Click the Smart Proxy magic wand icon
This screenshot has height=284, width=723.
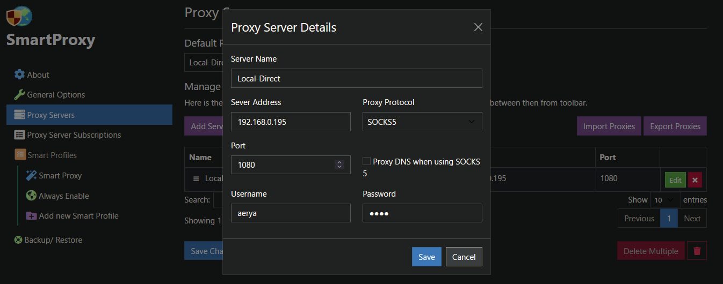coord(31,175)
